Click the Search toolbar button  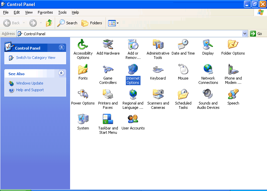[x=67, y=23]
